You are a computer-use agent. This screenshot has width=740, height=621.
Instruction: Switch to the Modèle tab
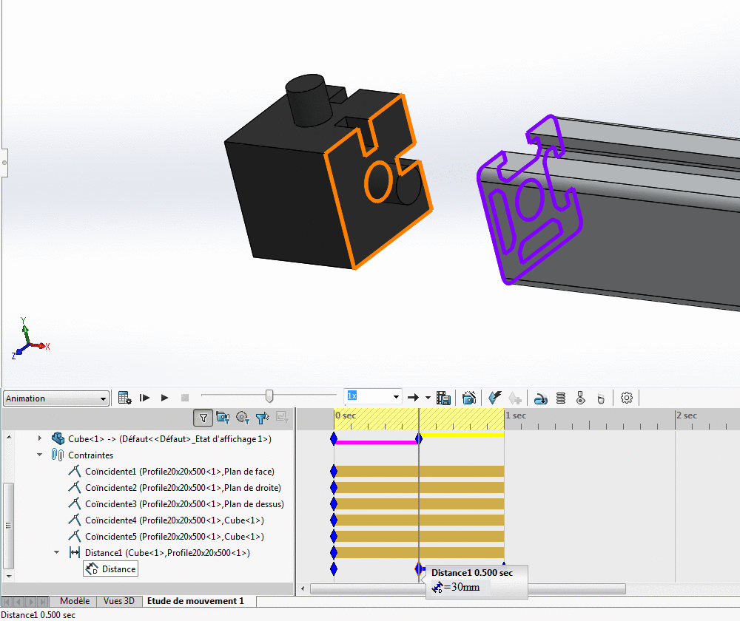(74, 601)
